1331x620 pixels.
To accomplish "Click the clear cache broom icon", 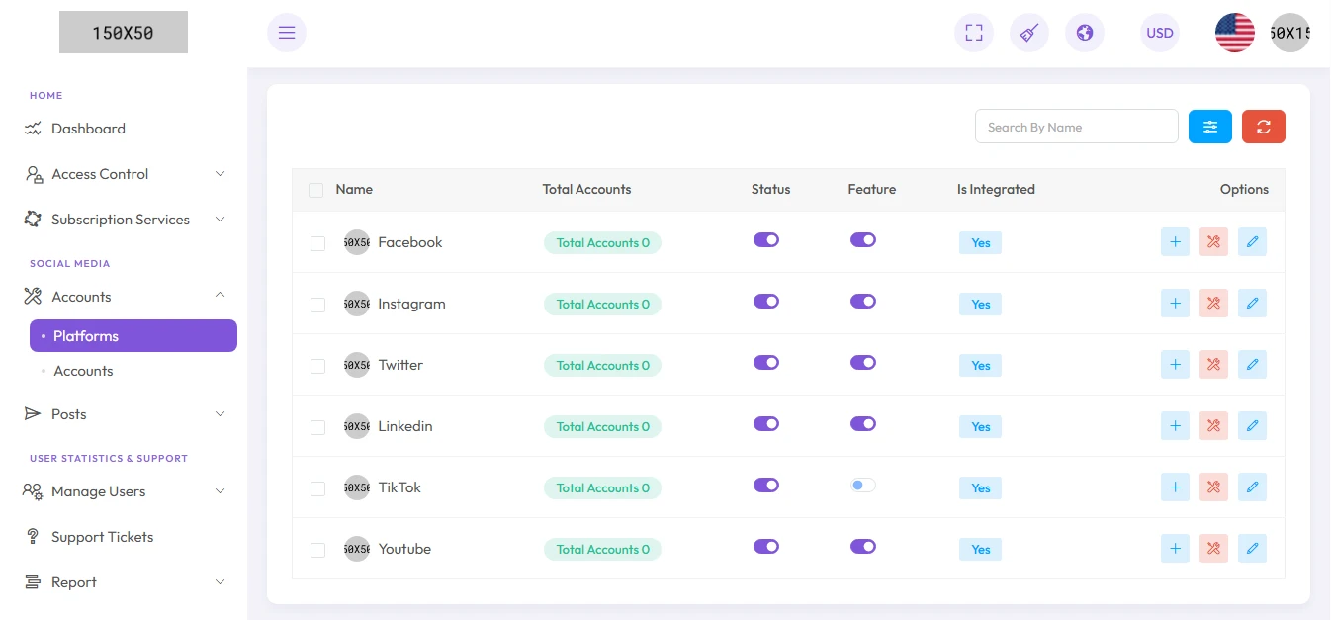I will coord(1029,33).
